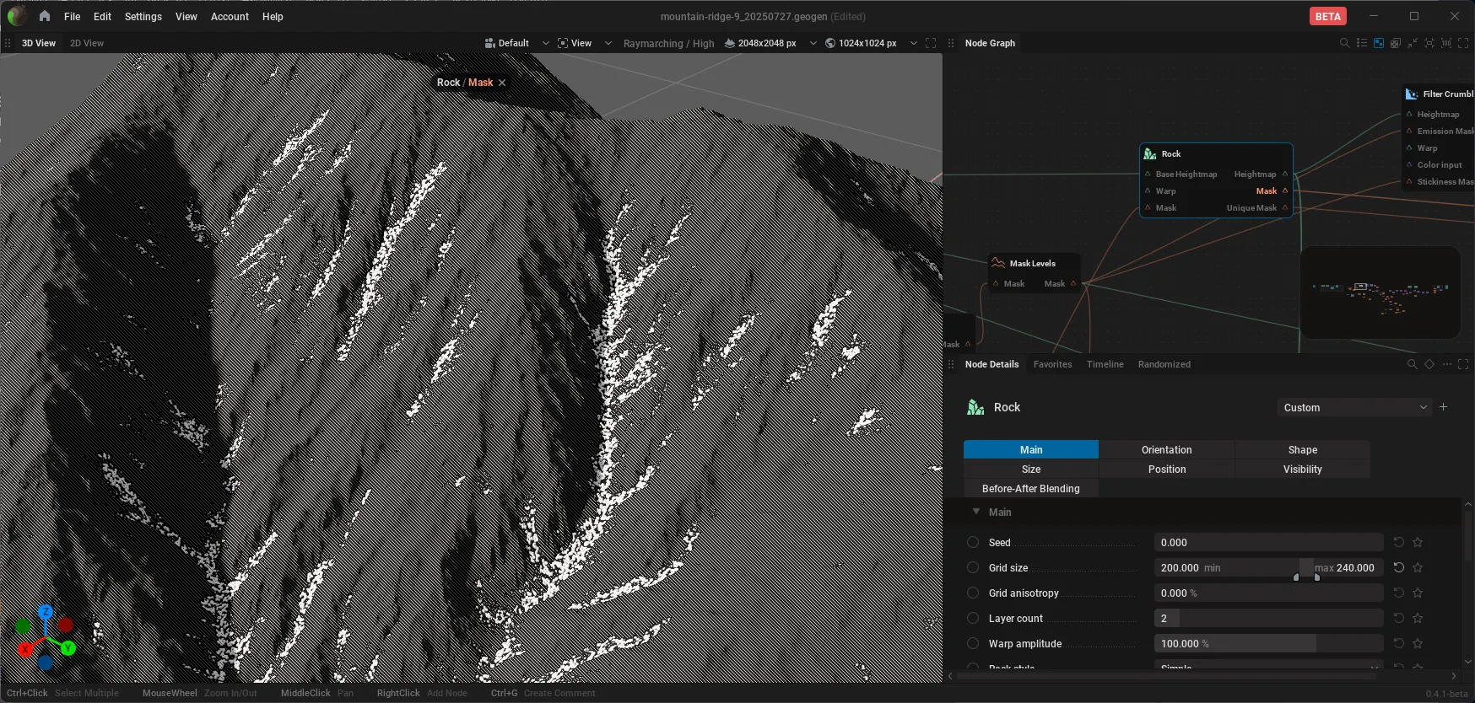
Task: Enable the Layer count circle toggle
Action: 973,618
